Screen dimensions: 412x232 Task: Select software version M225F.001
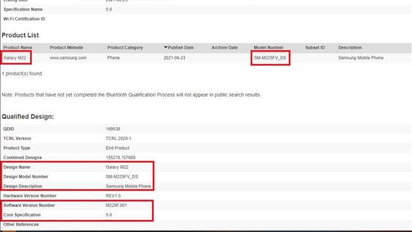pyautogui.click(x=116, y=205)
